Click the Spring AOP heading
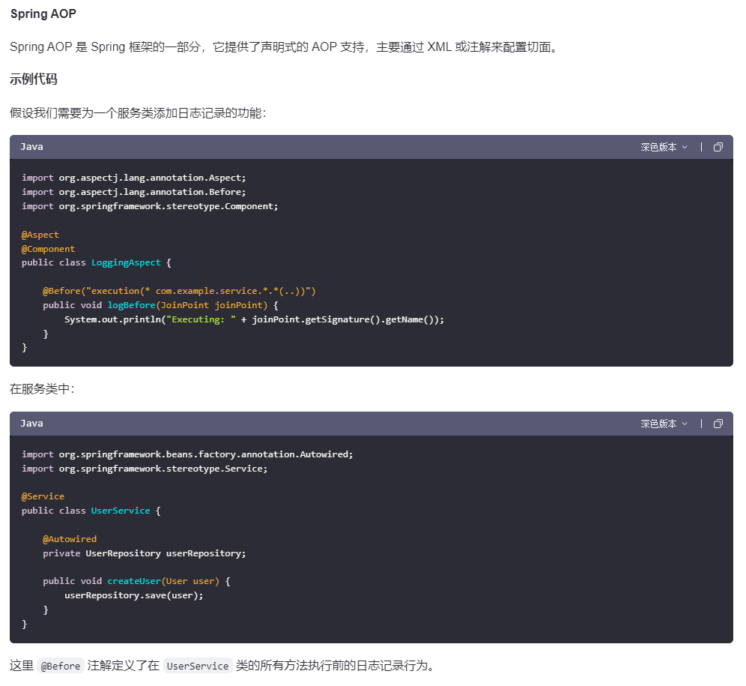The image size is (746, 686). (43, 13)
